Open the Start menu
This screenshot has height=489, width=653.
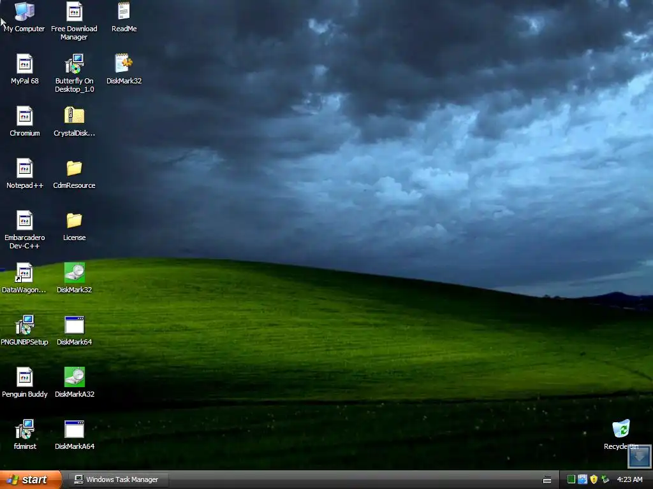point(31,479)
